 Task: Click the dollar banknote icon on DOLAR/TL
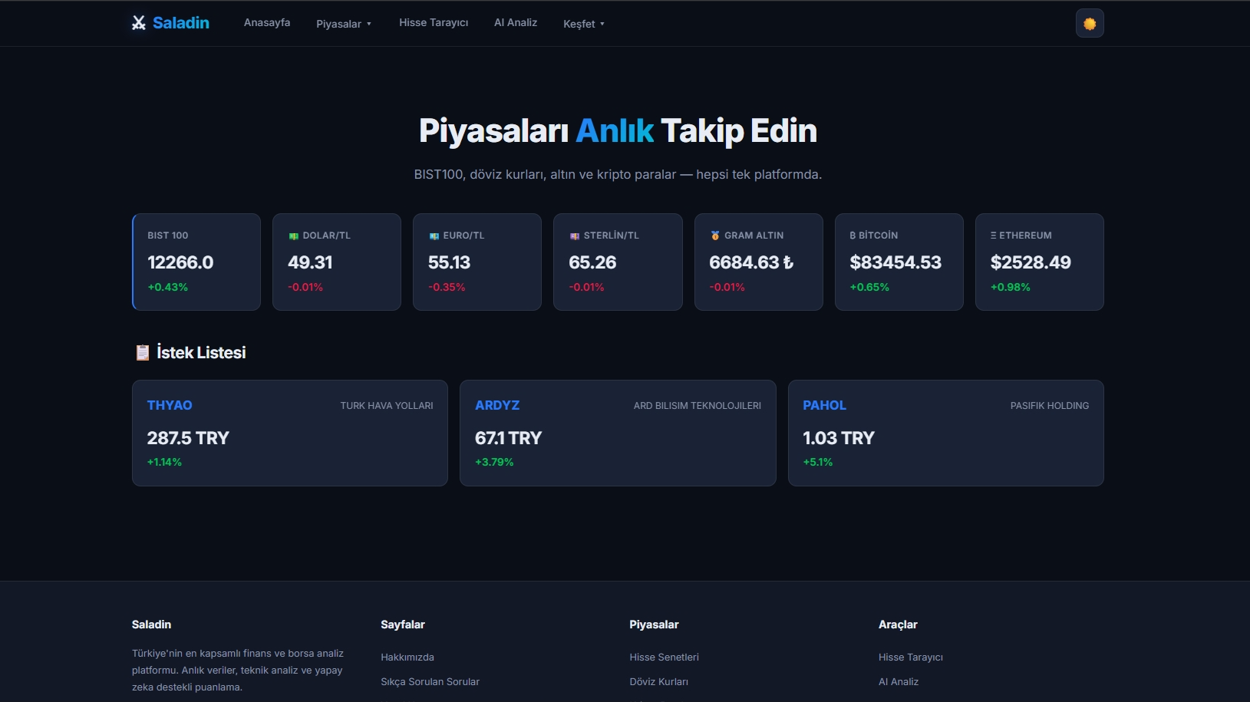click(293, 236)
